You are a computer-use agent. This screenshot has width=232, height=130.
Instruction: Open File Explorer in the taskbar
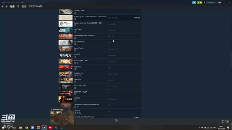click(21, 128)
